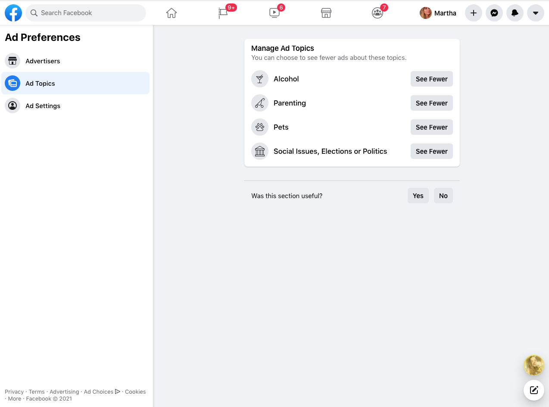This screenshot has height=407, width=549.
Task: Select the Ad Topics section
Action: 75,83
